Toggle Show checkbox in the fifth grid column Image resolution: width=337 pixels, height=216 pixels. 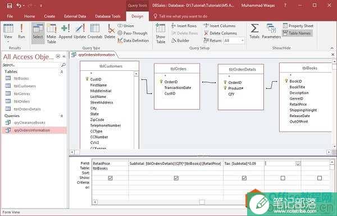(320, 178)
